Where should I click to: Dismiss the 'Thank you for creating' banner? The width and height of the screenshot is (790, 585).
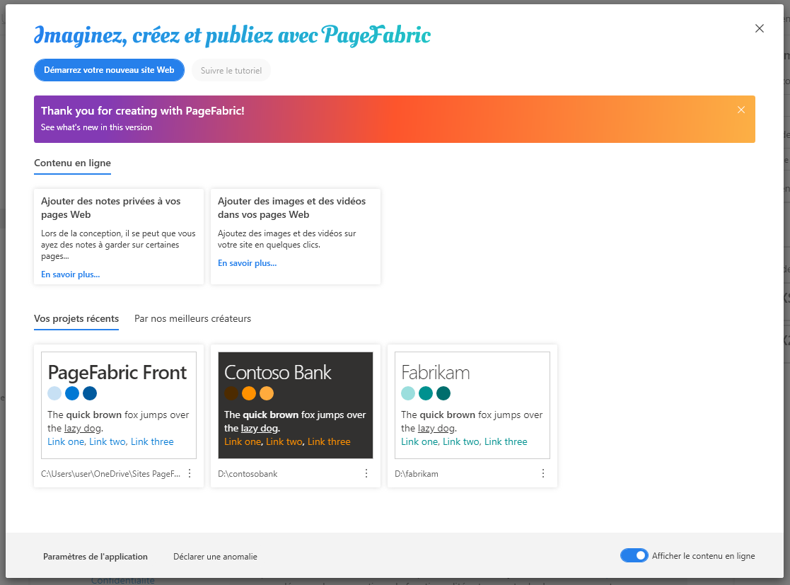(x=741, y=110)
